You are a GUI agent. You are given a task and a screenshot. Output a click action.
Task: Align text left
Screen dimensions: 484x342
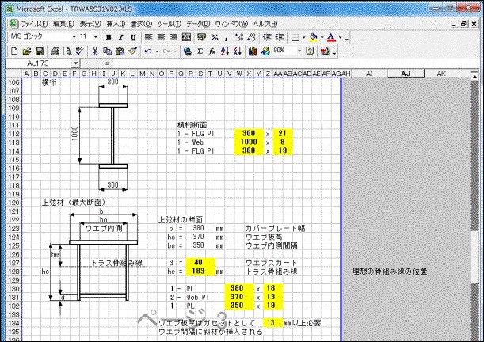click(148, 37)
